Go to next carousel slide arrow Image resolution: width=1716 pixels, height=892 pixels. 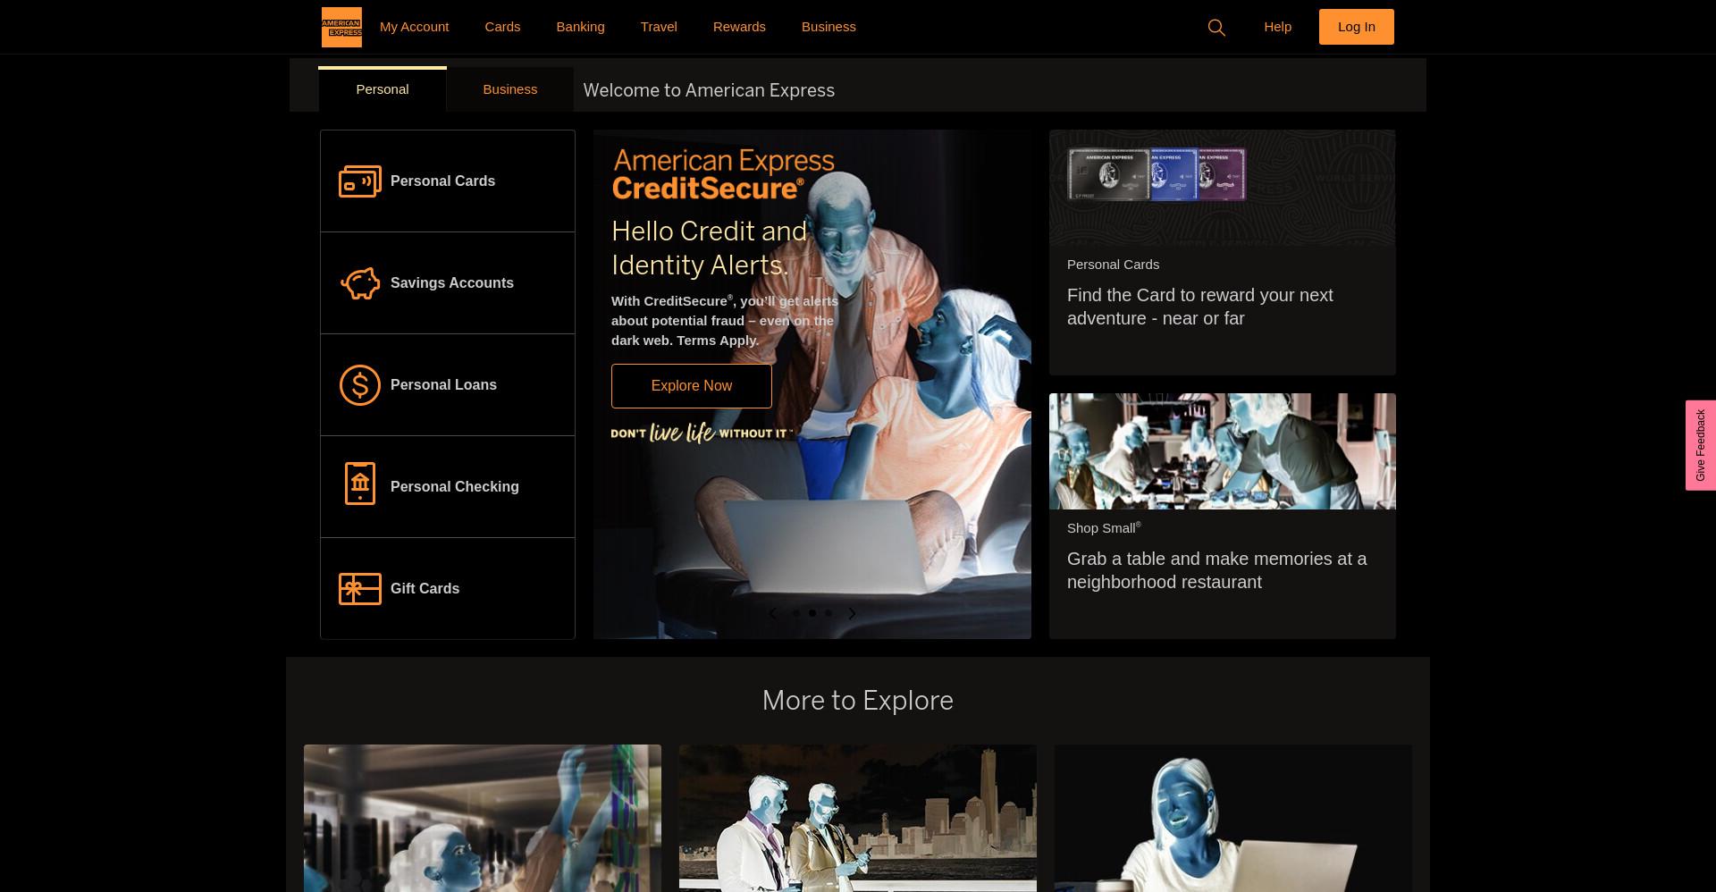coord(852,613)
